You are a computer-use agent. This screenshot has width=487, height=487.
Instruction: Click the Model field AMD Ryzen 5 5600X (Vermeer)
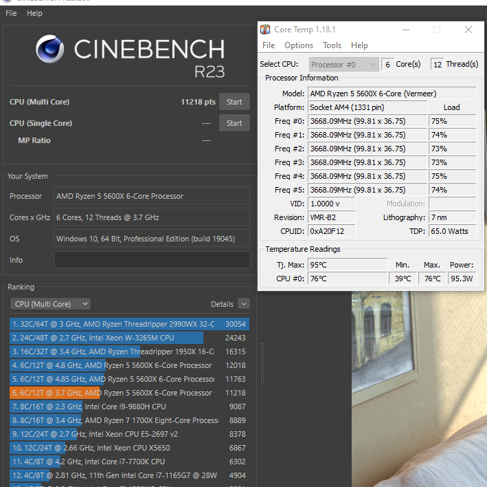click(392, 94)
